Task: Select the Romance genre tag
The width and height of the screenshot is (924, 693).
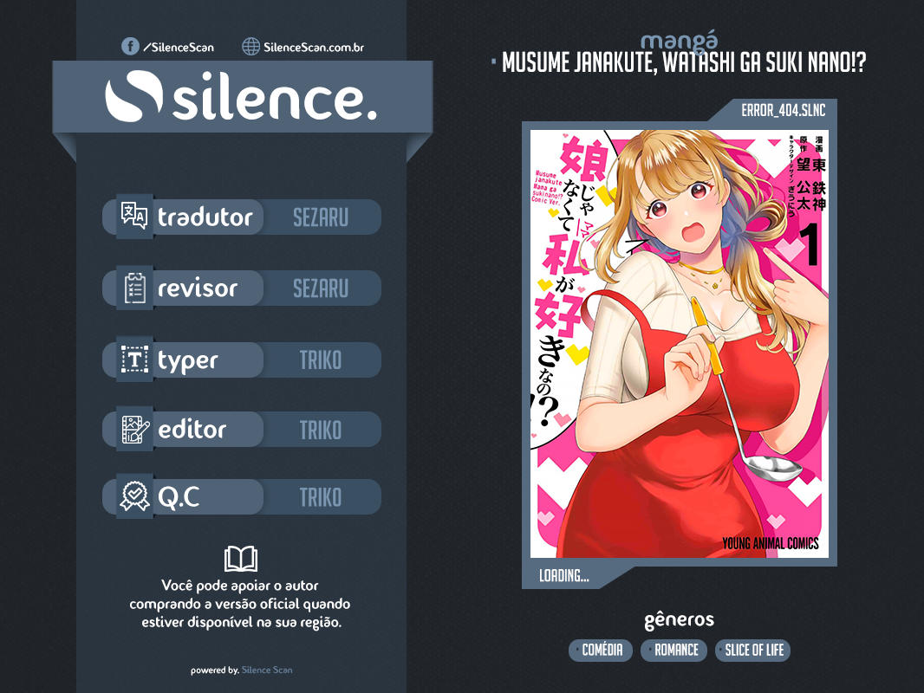Action: pos(676,650)
